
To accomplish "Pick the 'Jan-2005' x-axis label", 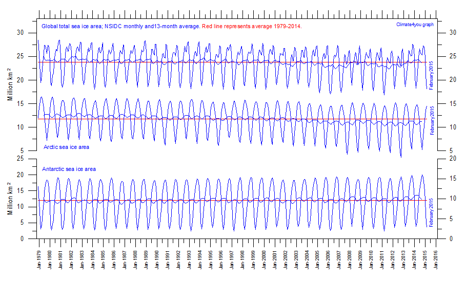I will [317, 260].
